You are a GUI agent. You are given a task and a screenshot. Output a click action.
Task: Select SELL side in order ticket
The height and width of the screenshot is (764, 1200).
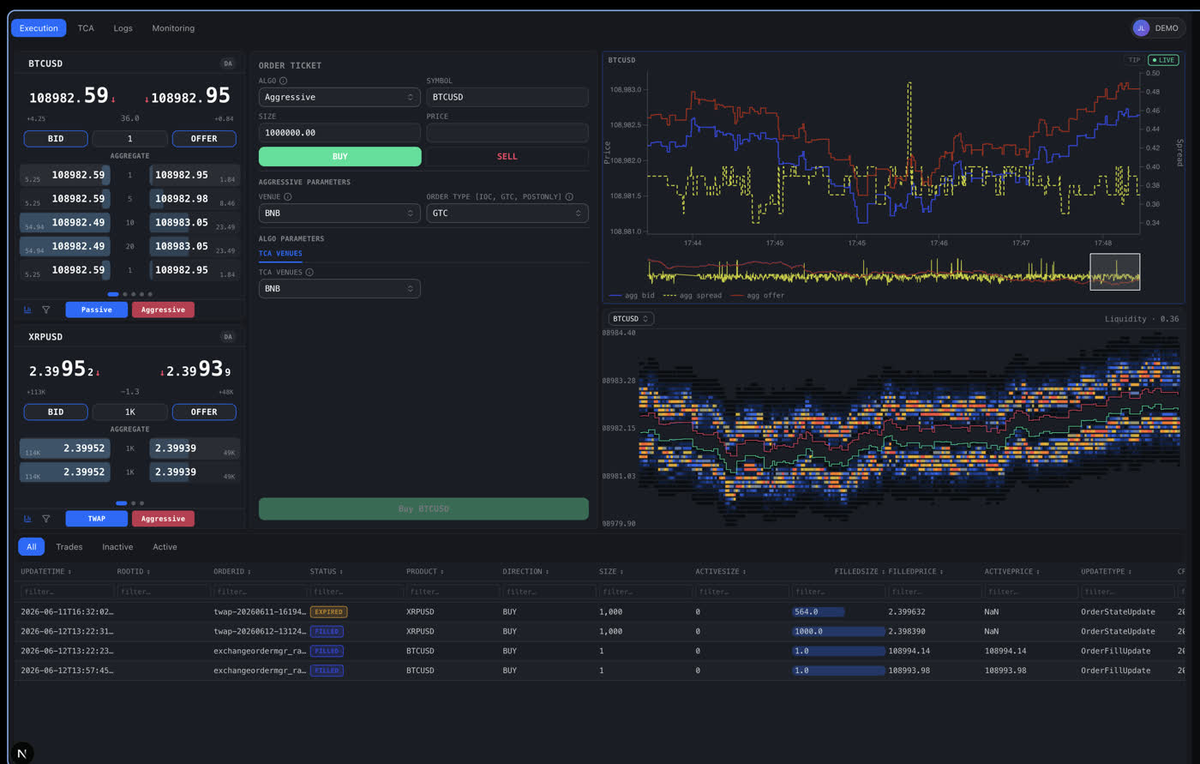507,156
